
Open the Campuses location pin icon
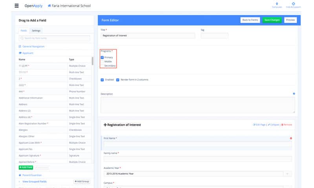(277, 4)
